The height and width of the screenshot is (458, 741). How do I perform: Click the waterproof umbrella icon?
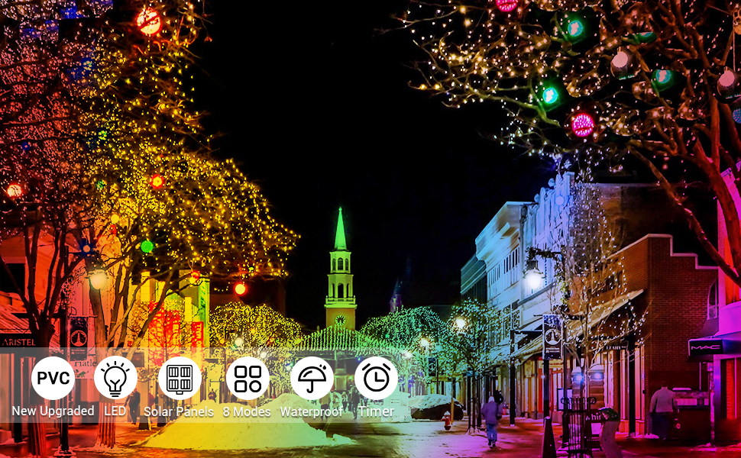(x=312, y=378)
